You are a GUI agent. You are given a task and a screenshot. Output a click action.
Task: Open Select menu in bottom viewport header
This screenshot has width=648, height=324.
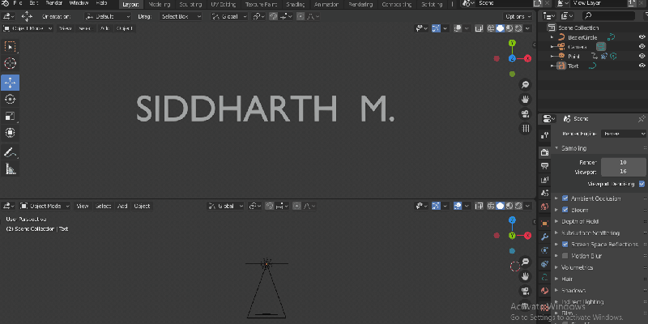pyautogui.click(x=103, y=206)
